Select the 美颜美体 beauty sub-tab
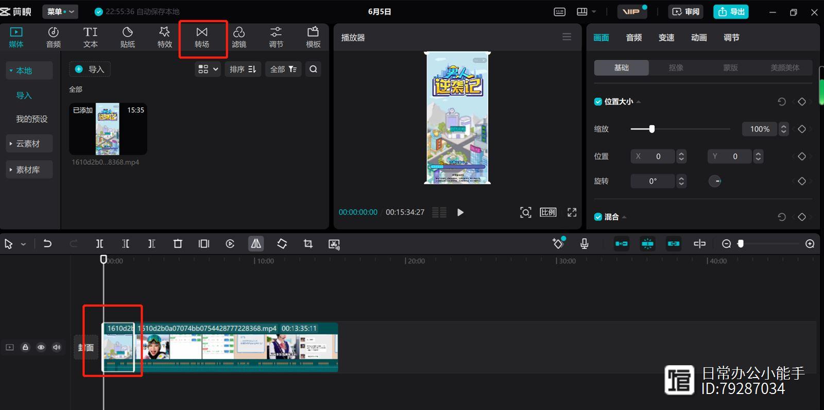The image size is (824, 410). pyautogui.click(x=785, y=67)
